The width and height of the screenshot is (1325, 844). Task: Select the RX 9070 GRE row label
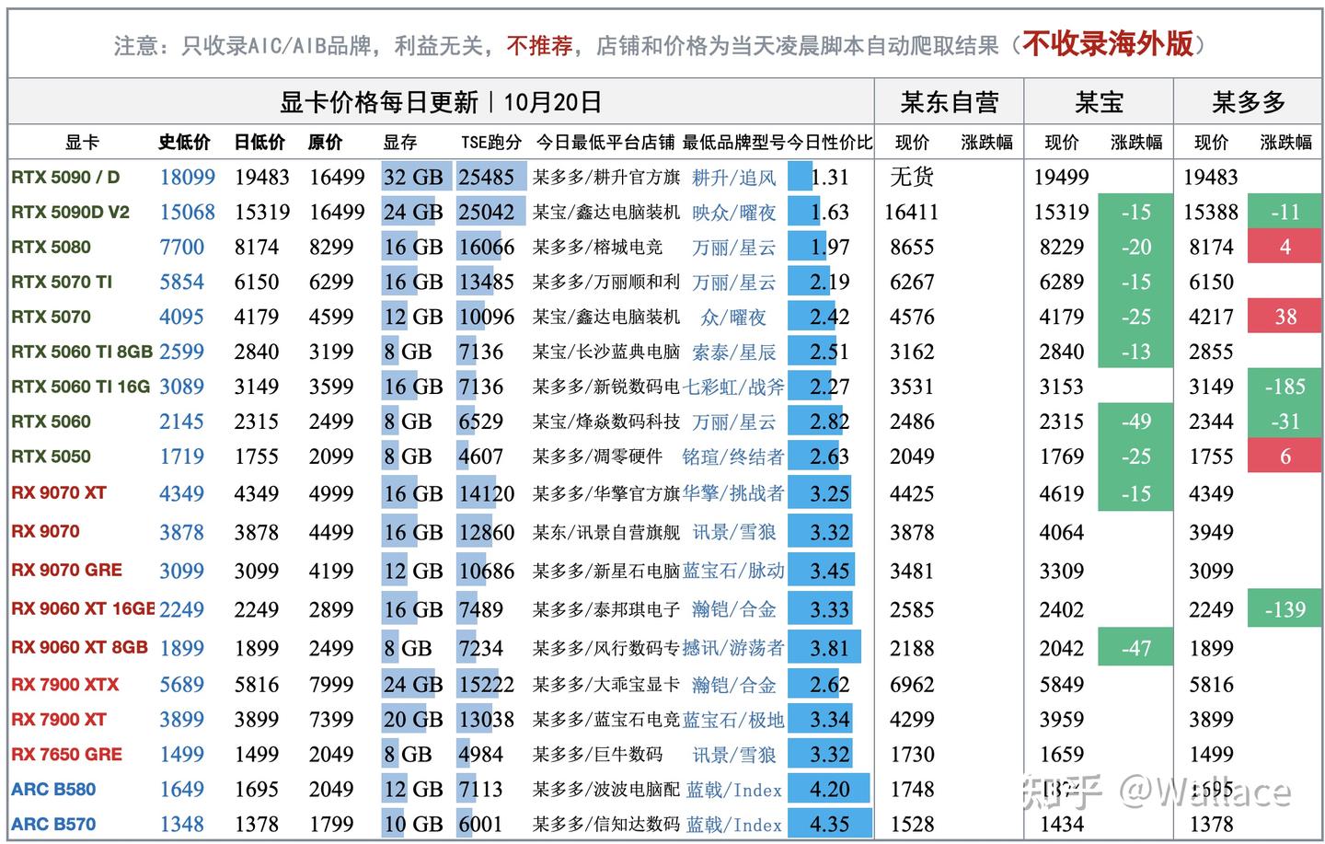[x=66, y=570]
